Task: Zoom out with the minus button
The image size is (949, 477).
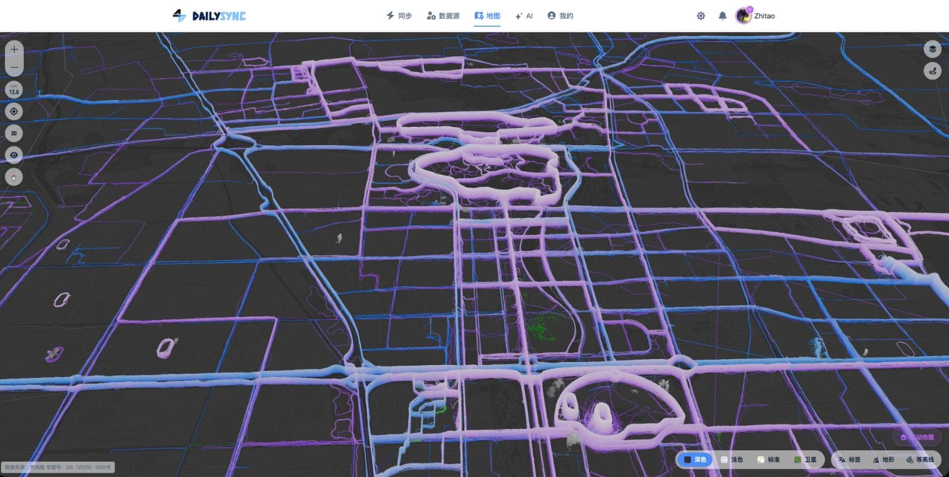Action: (14, 68)
